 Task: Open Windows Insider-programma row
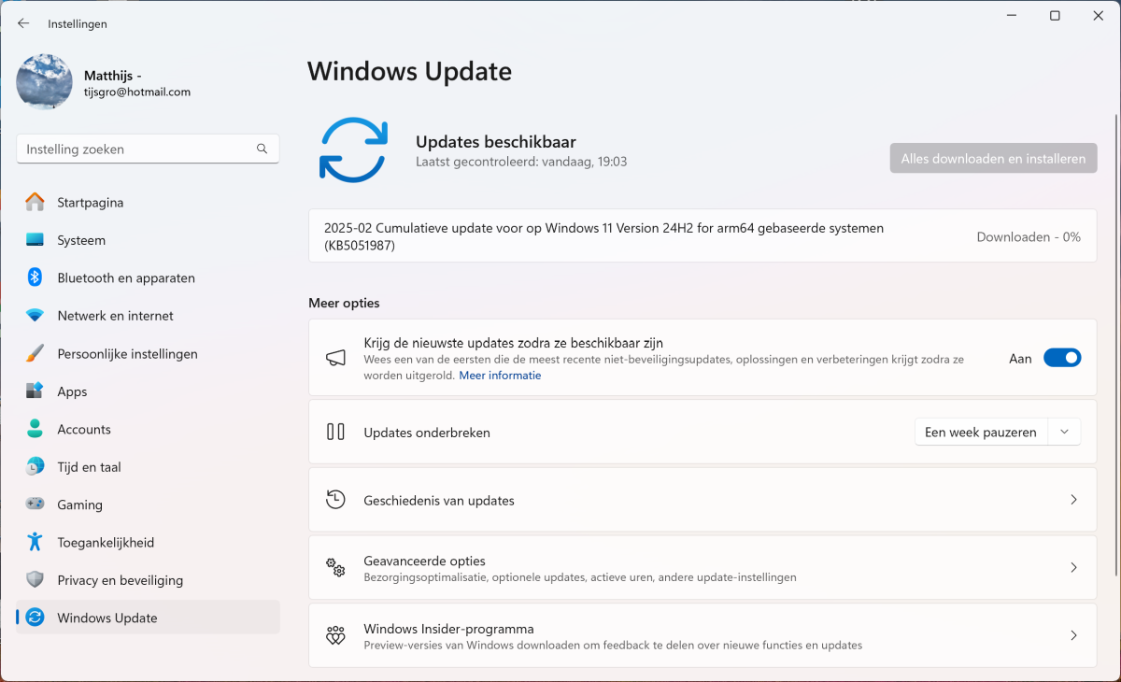pos(702,635)
